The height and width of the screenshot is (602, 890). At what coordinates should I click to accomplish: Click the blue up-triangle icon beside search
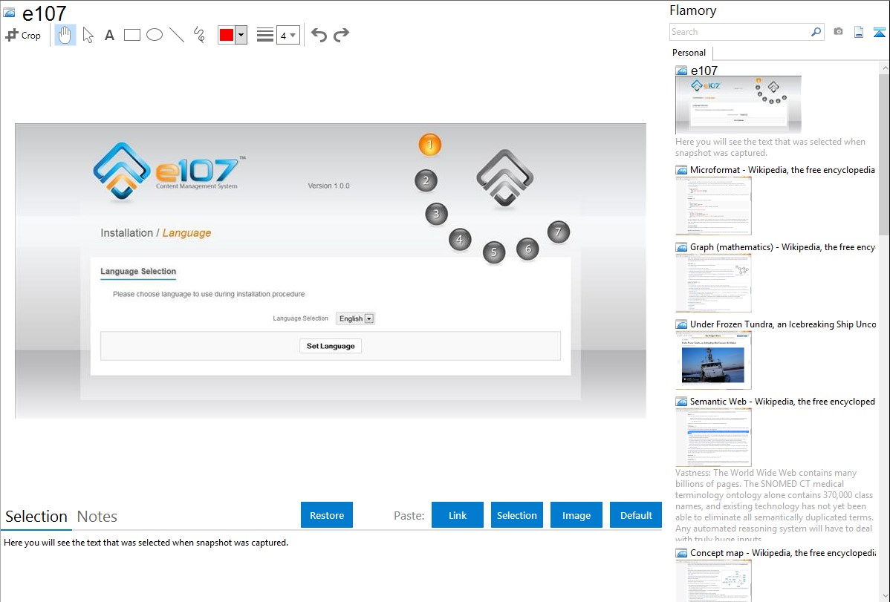click(x=879, y=32)
